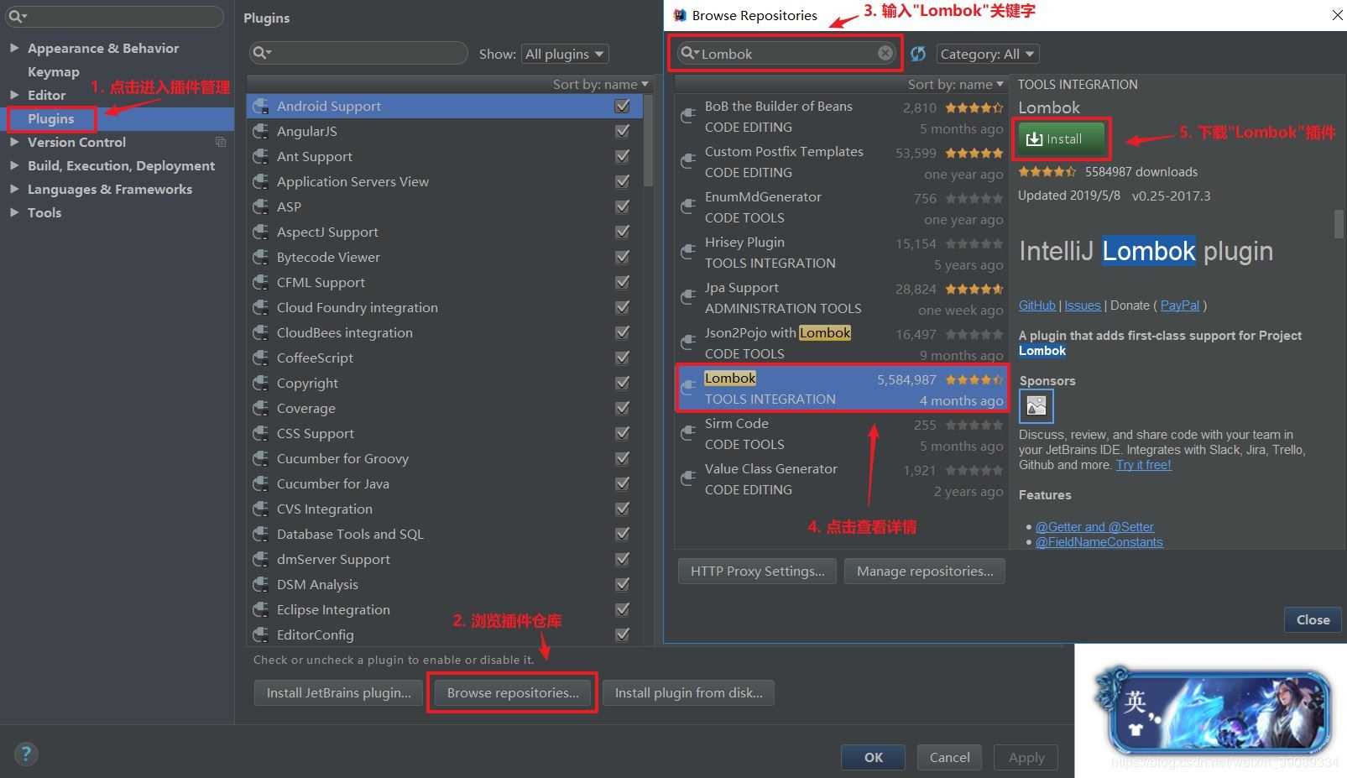Viewport: 1347px width, 778px height.
Task: Click the EditorConfig plugin icon
Action: pyautogui.click(x=261, y=635)
